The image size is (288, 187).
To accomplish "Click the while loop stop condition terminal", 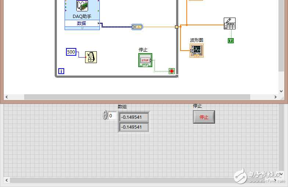I will click(x=172, y=71).
